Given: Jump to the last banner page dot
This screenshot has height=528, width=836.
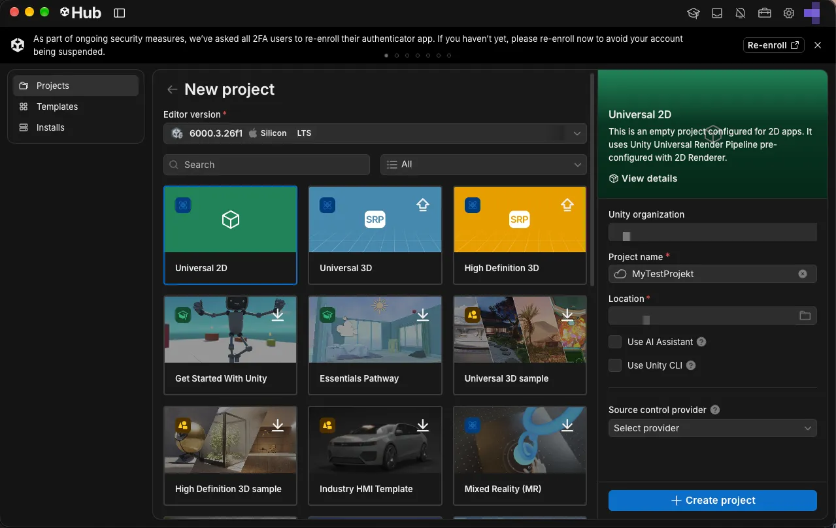Looking at the screenshot, I should [x=449, y=56].
